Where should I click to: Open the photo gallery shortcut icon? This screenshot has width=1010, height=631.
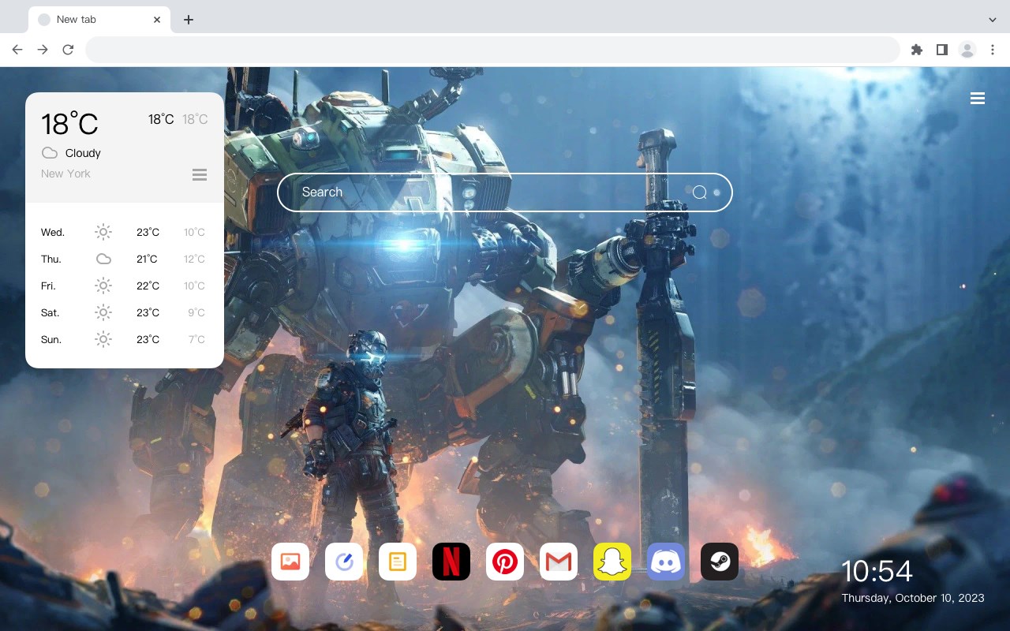(x=290, y=562)
